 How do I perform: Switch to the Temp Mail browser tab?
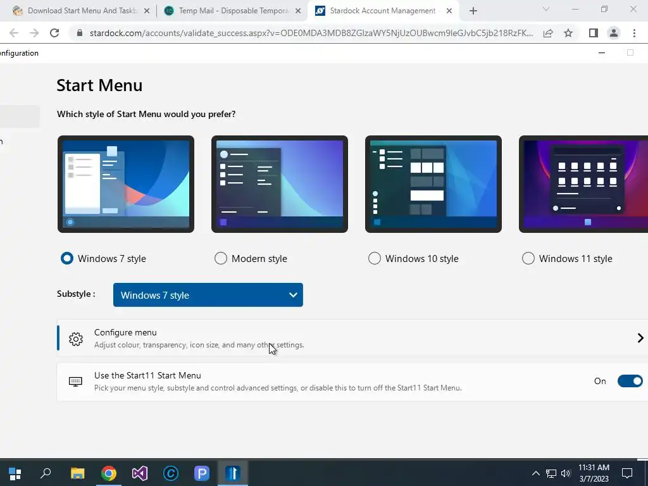point(234,11)
